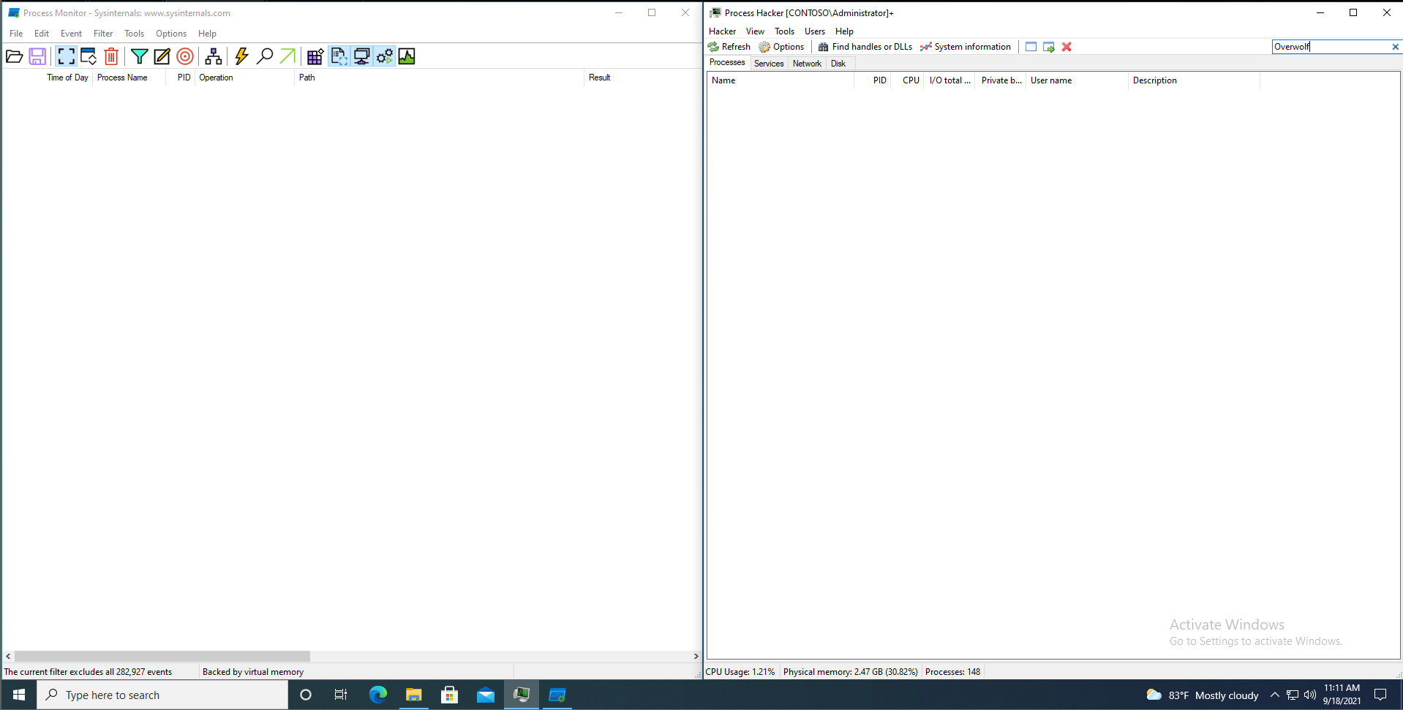Click Process Monitor horizontal scrollbar thumb
Viewport: 1403px width, 710px height.
tap(162, 657)
